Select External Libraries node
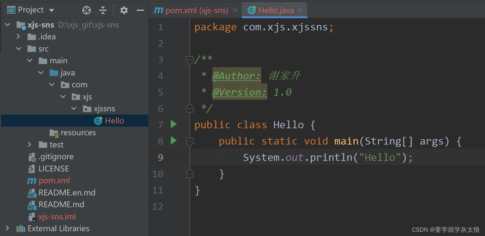The image size is (485, 236). point(58,228)
